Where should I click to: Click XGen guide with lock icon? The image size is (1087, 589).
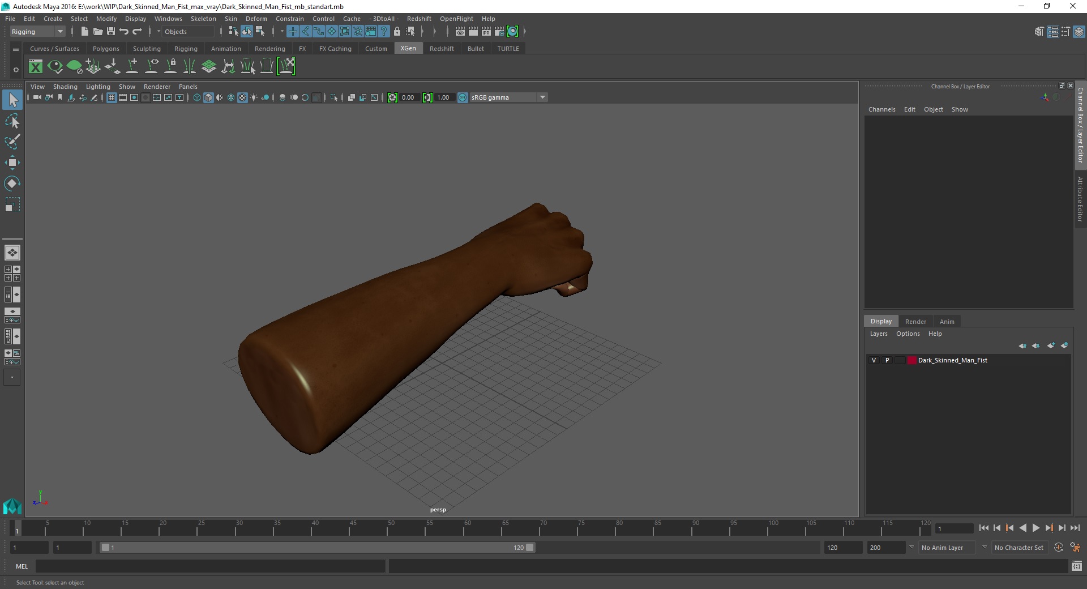click(170, 67)
